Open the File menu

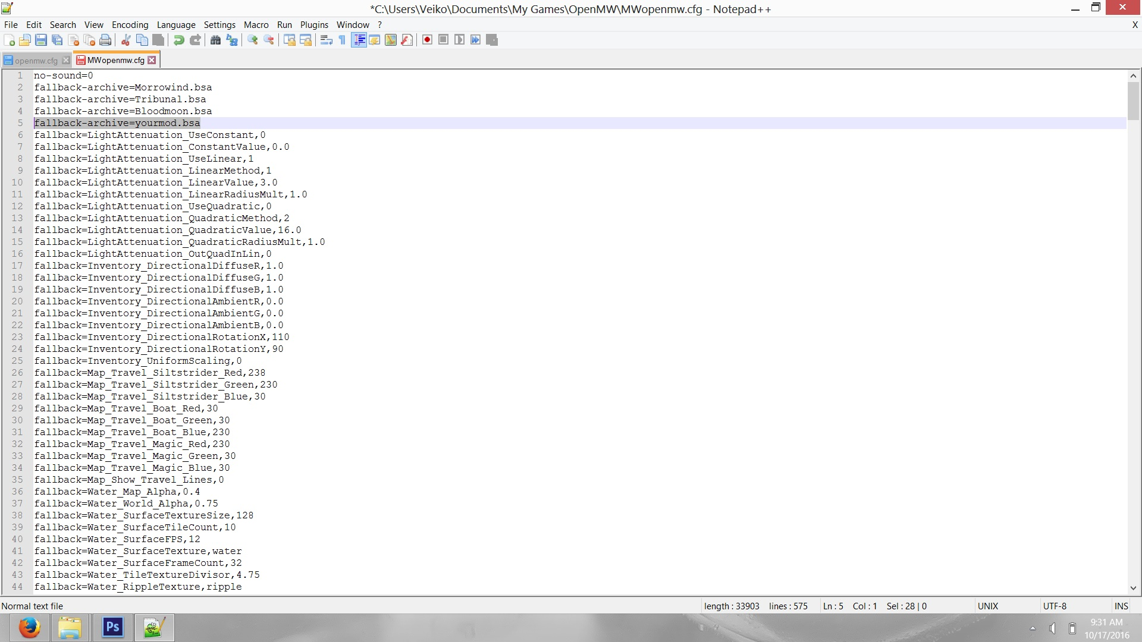pyautogui.click(x=11, y=24)
